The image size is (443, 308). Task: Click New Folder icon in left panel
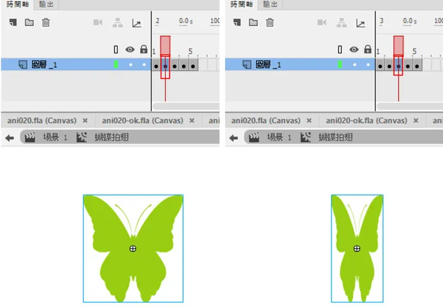(29, 22)
